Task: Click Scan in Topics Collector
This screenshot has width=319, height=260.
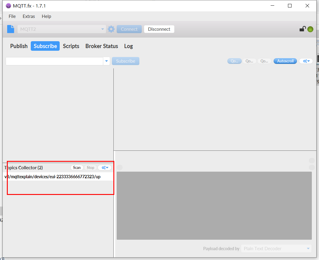Action: point(77,167)
